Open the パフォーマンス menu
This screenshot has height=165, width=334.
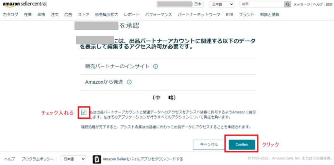(x=159, y=15)
